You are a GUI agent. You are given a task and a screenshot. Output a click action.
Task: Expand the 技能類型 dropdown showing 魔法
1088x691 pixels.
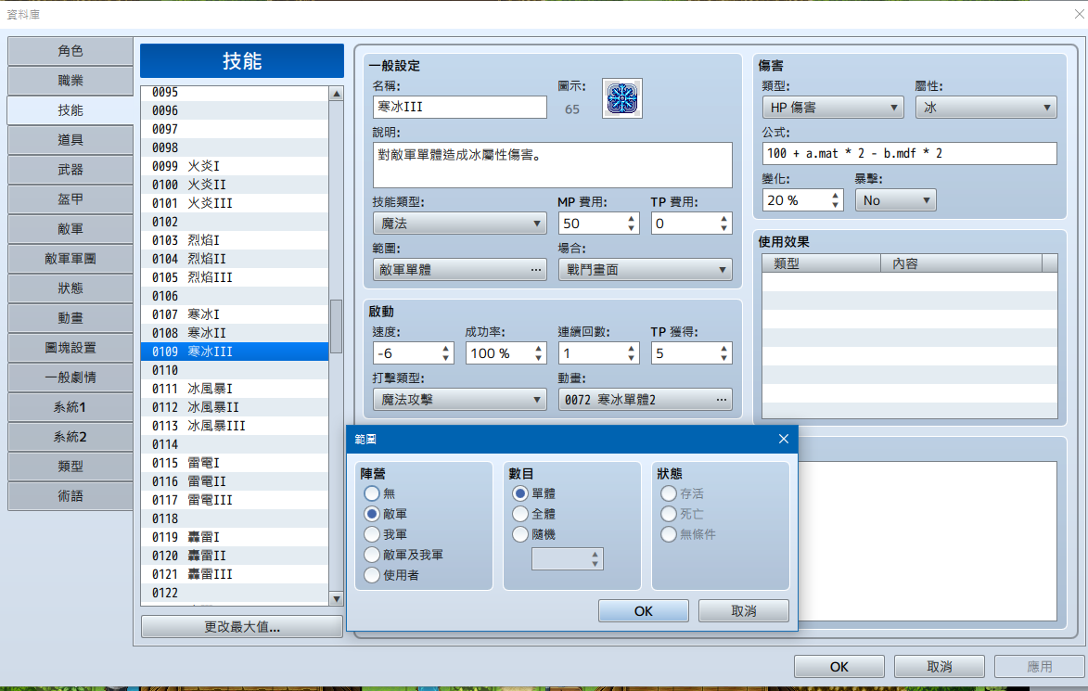459,224
